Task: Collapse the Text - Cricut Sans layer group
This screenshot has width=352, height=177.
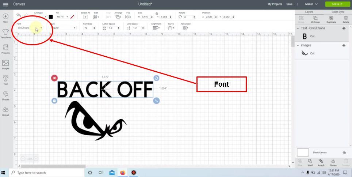Action: pyautogui.click(x=298, y=28)
